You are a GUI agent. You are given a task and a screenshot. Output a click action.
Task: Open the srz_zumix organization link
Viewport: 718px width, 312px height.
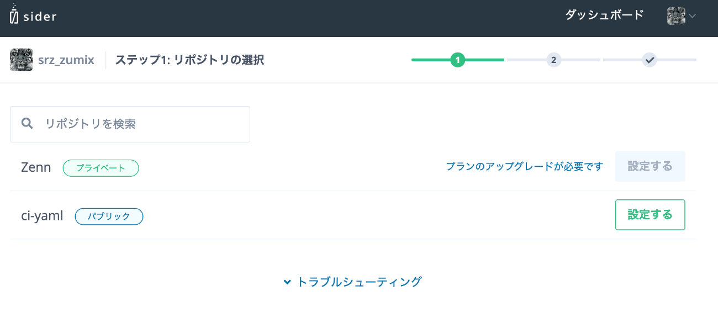point(66,60)
